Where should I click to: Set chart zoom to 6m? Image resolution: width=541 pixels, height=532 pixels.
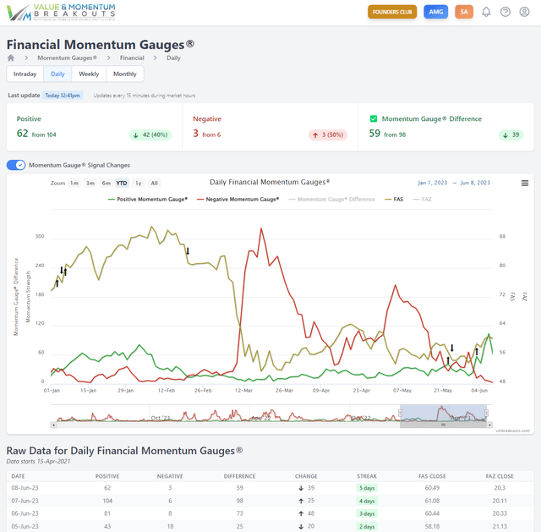(x=107, y=183)
